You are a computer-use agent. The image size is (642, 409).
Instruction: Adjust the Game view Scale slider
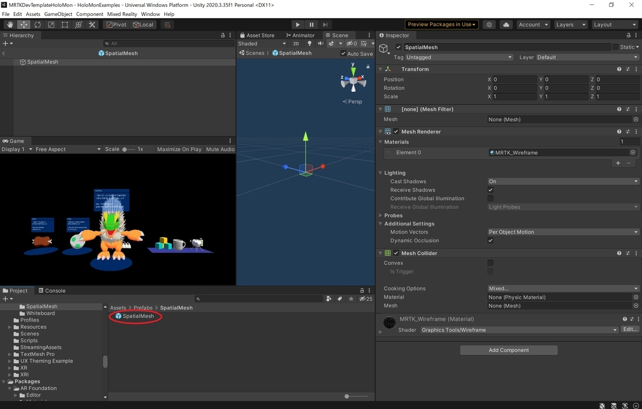click(128, 150)
